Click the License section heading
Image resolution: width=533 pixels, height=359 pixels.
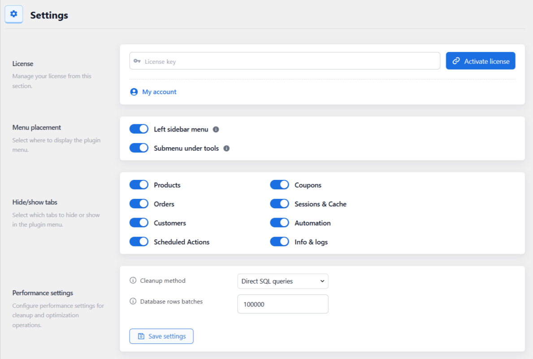[x=23, y=64]
